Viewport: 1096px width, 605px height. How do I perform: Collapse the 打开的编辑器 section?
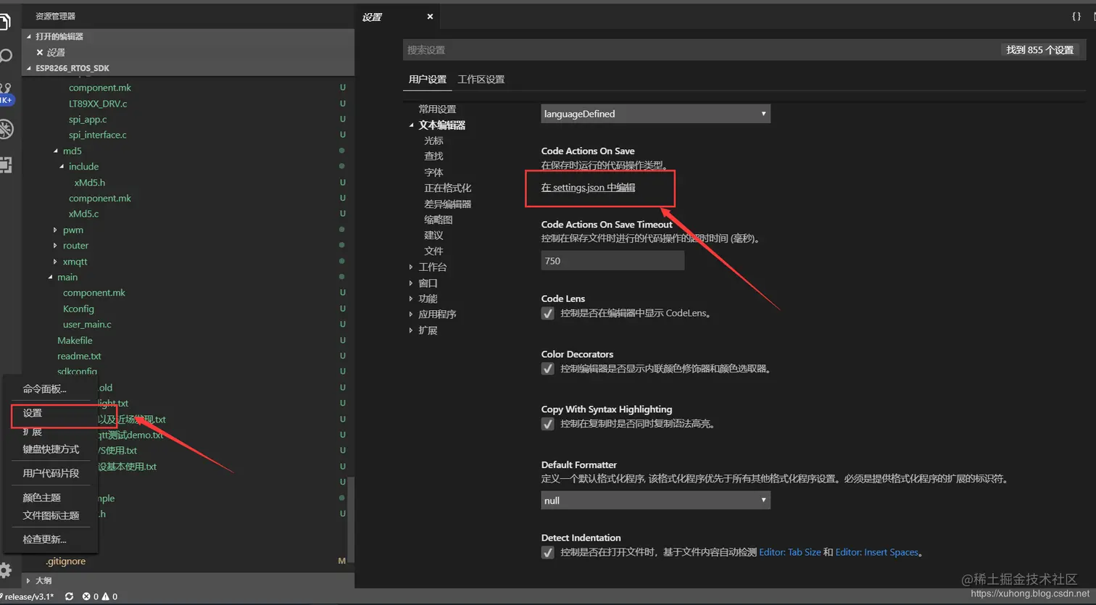188,36
